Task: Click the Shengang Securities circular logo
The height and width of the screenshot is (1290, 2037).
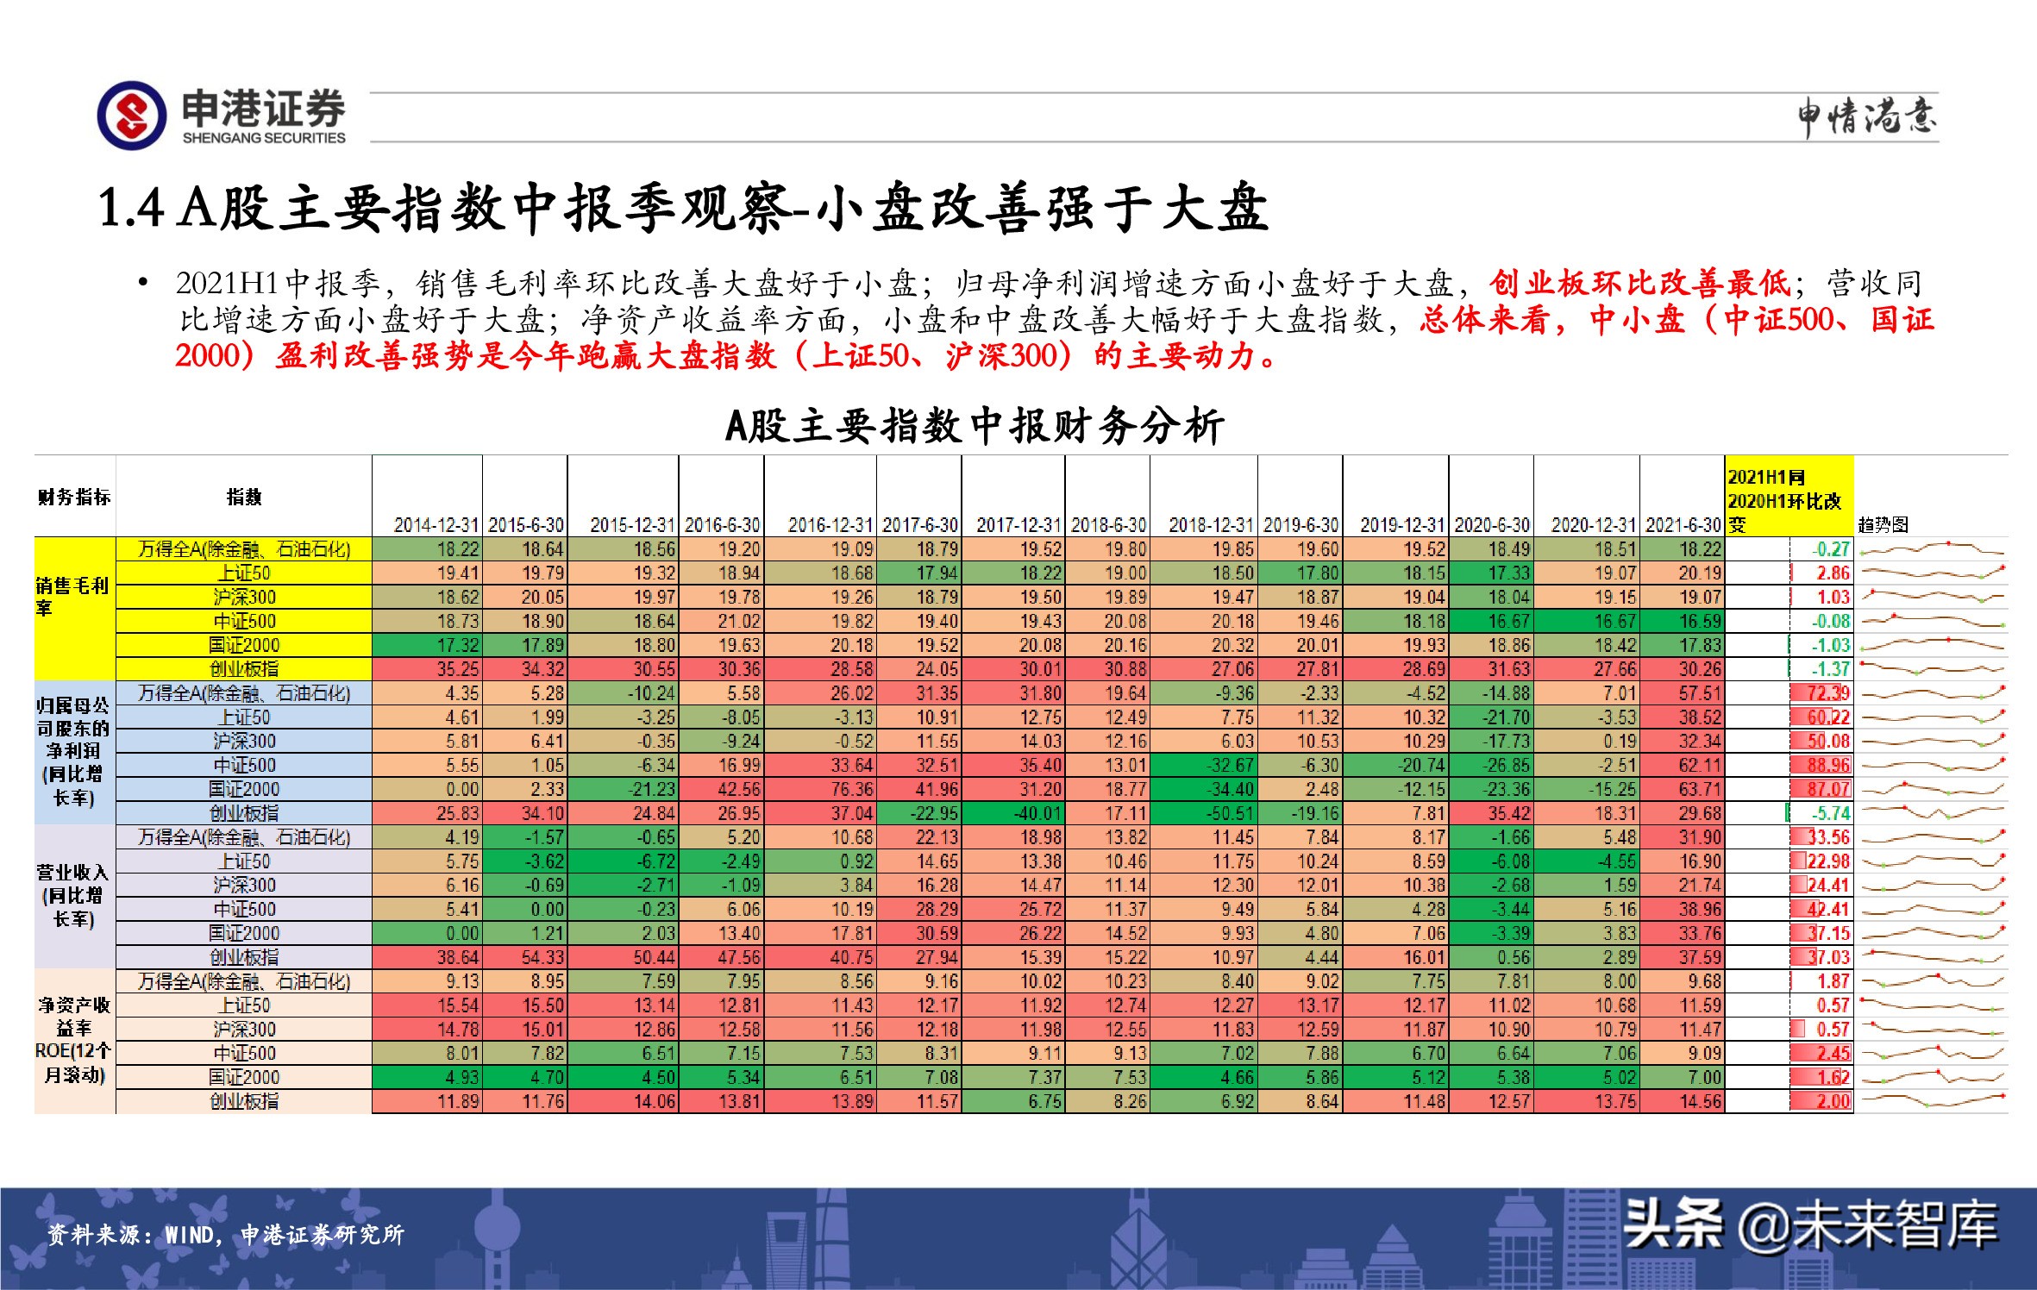Action: pyautogui.click(x=131, y=115)
